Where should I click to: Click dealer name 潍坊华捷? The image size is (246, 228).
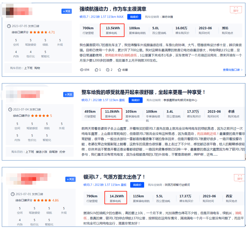pyautogui.click(x=167, y=17)
